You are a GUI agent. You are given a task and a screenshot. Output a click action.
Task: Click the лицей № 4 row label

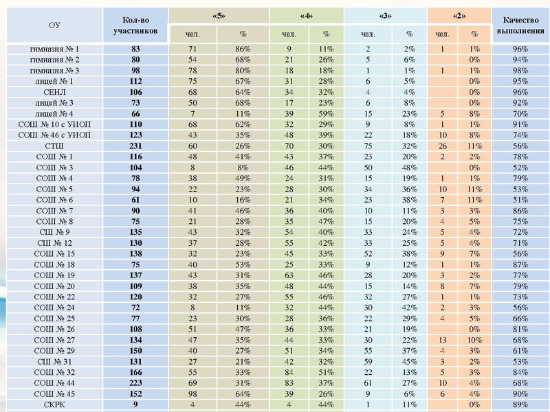pos(54,113)
